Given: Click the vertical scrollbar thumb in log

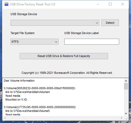Looking at the screenshot, I should point(126,86).
